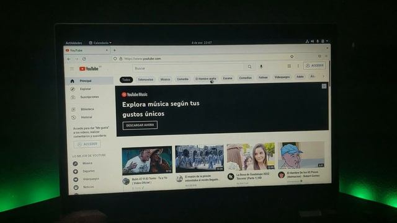Image resolution: width=397 pixels, height=223 pixels.
Task: Select the Felinae filter chip
Action: [263, 77]
